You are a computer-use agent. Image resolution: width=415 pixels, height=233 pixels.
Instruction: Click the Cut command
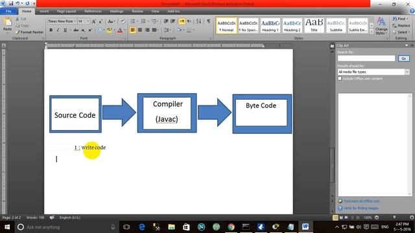[x=21, y=19]
